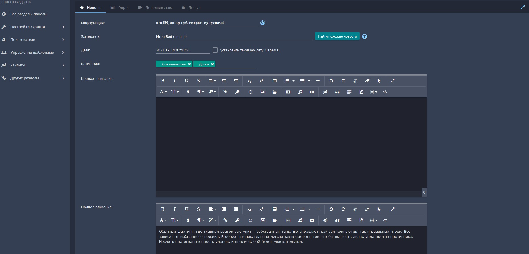
Task: Open the text color picker in the short description editor
Action: (188, 92)
